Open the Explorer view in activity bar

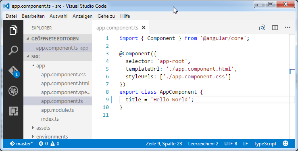pyautogui.click(x=13, y=30)
